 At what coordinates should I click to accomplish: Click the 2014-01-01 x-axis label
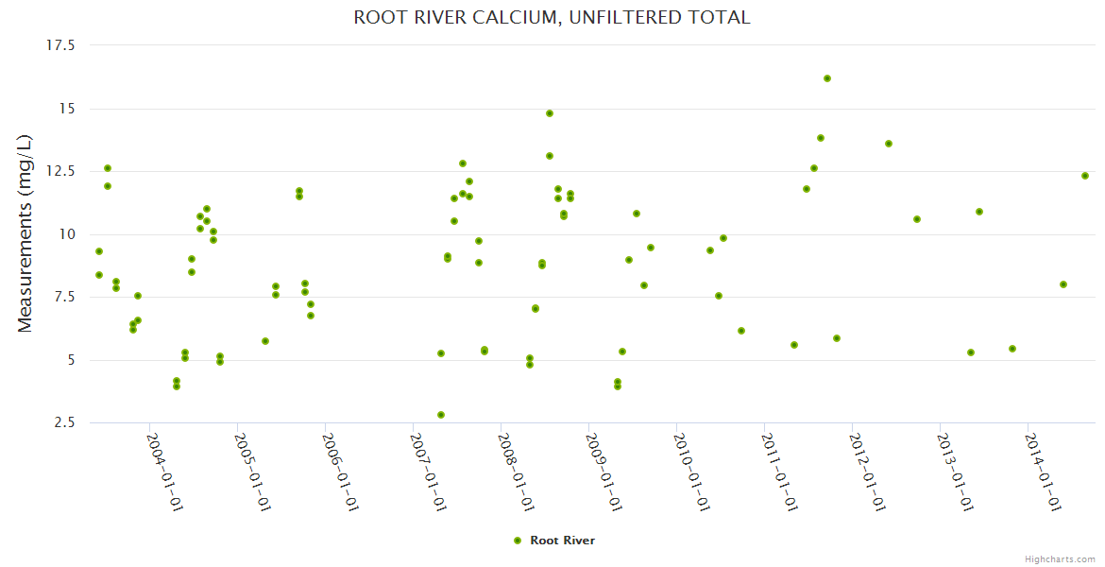click(1043, 471)
